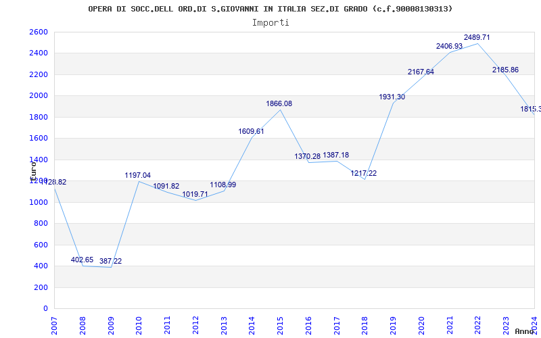Click the x-axis year 2010
Viewport: 541px width, 338px height.
tap(139, 325)
